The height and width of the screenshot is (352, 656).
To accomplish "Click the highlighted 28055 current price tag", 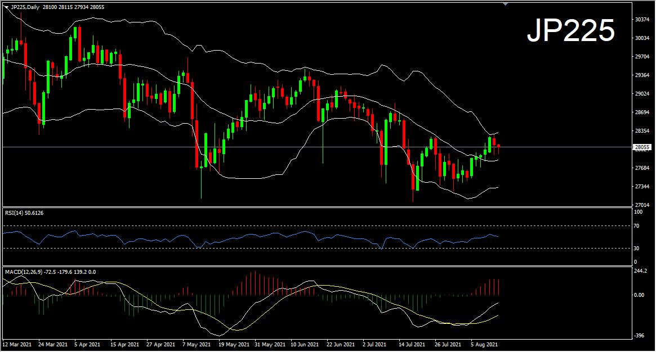I will point(642,147).
